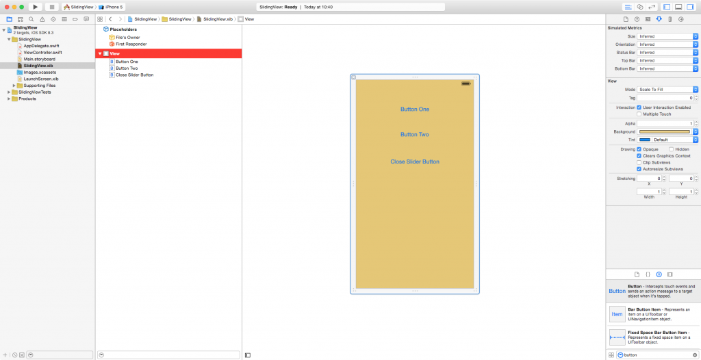Open the Size simulated metrics dropdown
701x360 pixels.
667,36
